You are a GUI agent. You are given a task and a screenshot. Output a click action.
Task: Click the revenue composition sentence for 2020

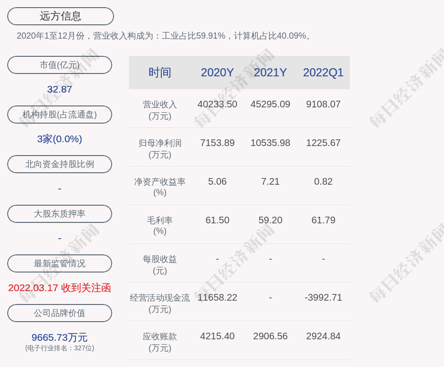[164, 36]
